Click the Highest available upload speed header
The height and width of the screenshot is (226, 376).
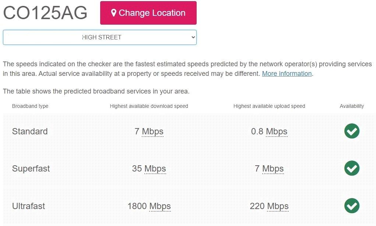[269, 106]
